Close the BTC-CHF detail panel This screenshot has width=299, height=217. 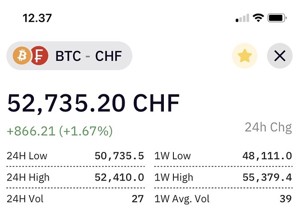pos(280,56)
